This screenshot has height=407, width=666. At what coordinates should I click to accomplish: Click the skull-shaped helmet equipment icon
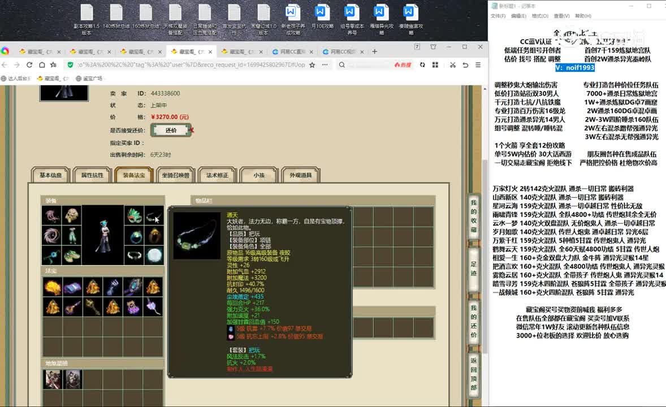pyautogui.click(x=71, y=217)
